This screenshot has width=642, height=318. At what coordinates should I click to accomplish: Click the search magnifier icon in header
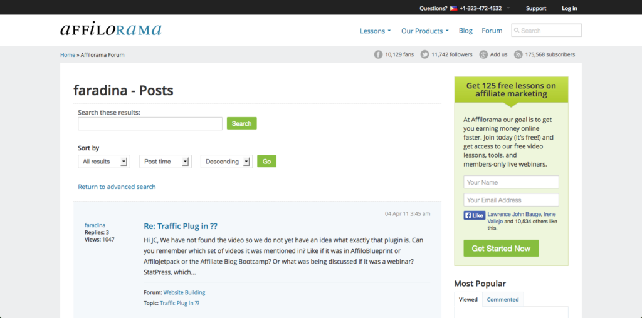(517, 30)
